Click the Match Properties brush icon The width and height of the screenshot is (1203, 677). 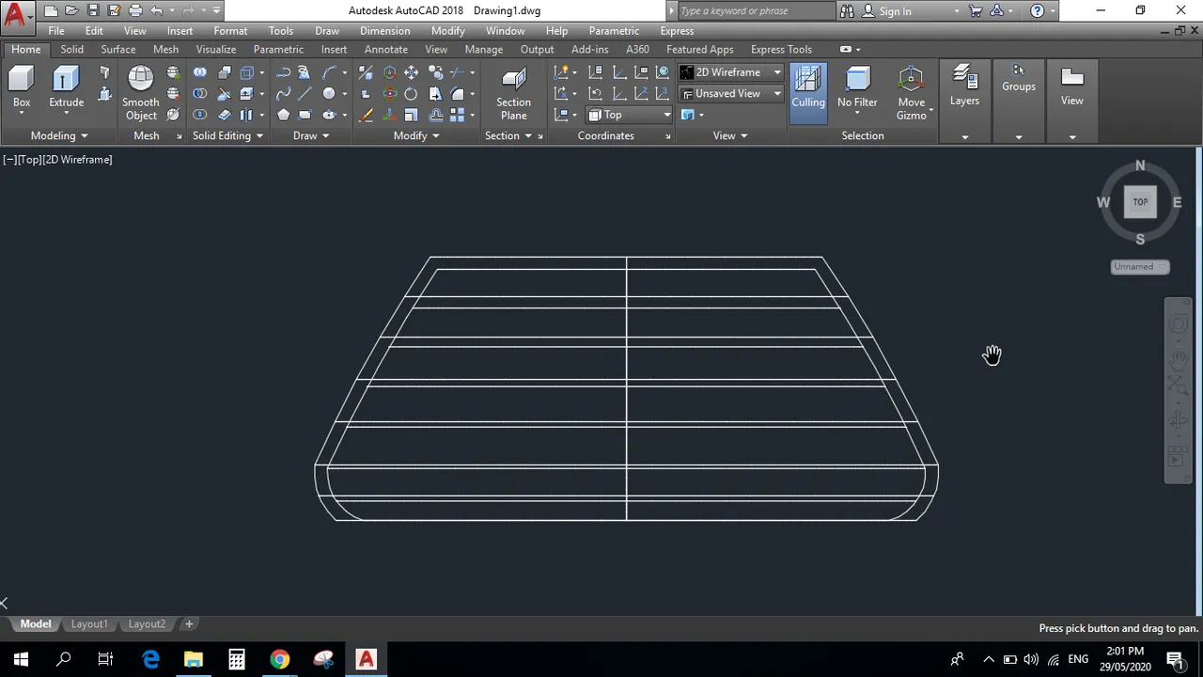(x=366, y=115)
